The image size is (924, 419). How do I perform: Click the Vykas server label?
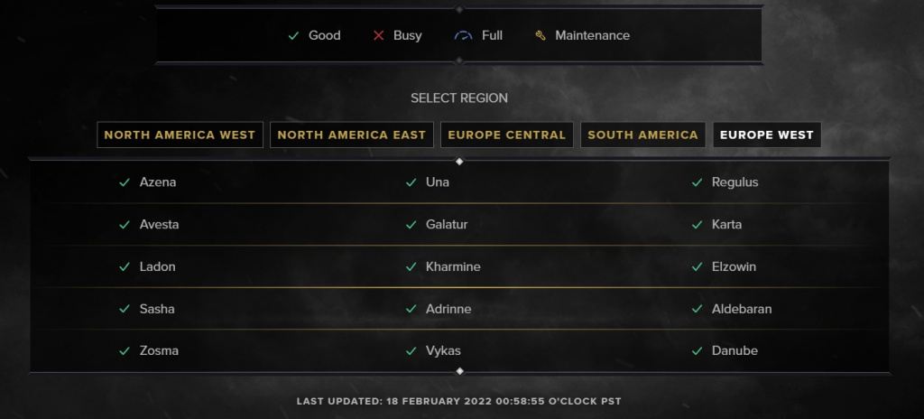tap(443, 351)
